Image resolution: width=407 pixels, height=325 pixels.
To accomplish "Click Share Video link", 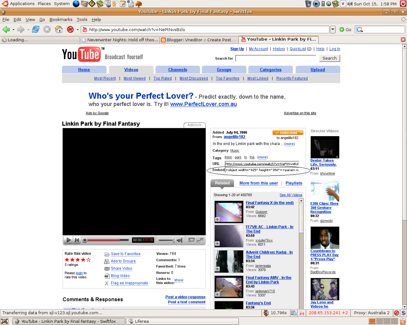I will pos(121,269).
